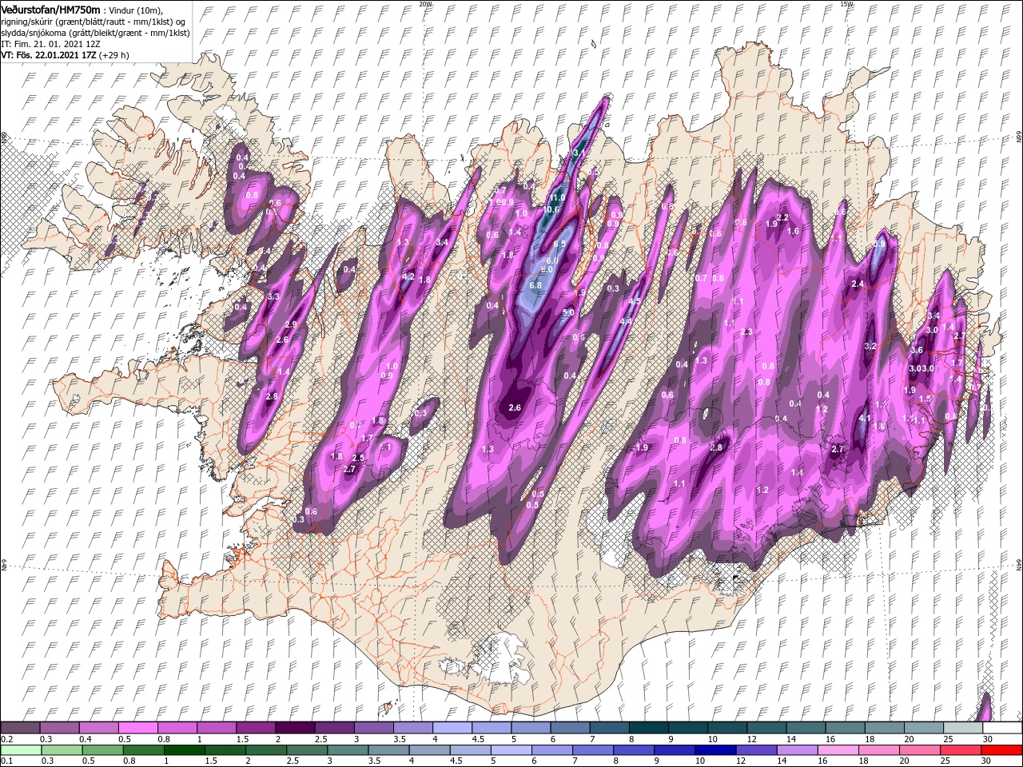Click the 'slydda/snjókoma' legend description line in the header
The width and height of the screenshot is (1023, 767).
(x=95, y=33)
